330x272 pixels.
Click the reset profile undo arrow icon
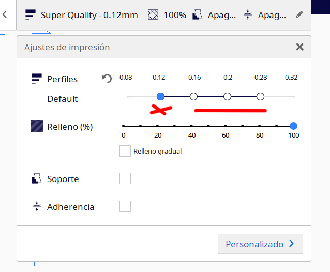(x=107, y=79)
